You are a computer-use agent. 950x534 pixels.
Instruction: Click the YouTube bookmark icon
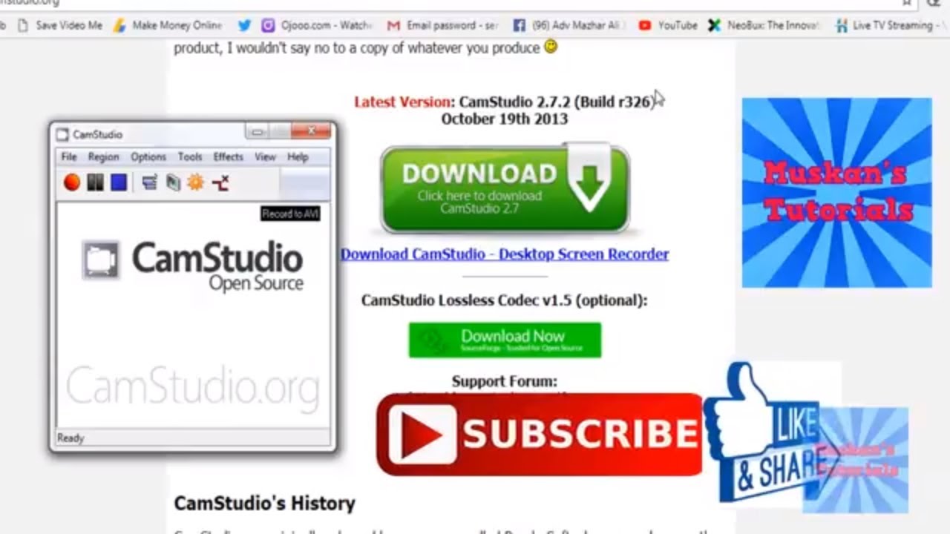click(645, 25)
